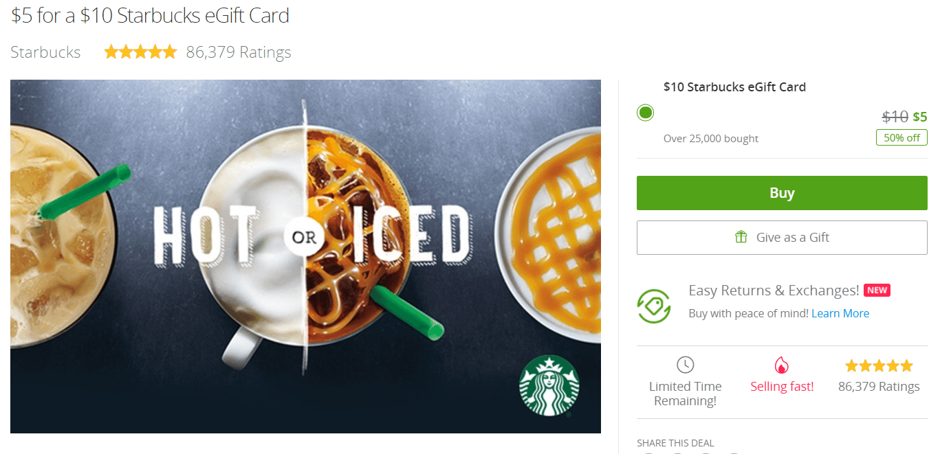This screenshot has height=454, width=951.
Task: Click a share icon under SHARE THIS DEAL
Action: pos(648,453)
